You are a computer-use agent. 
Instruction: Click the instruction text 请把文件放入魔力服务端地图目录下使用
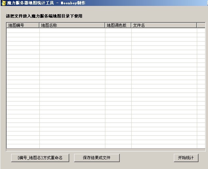click(x=44, y=16)
